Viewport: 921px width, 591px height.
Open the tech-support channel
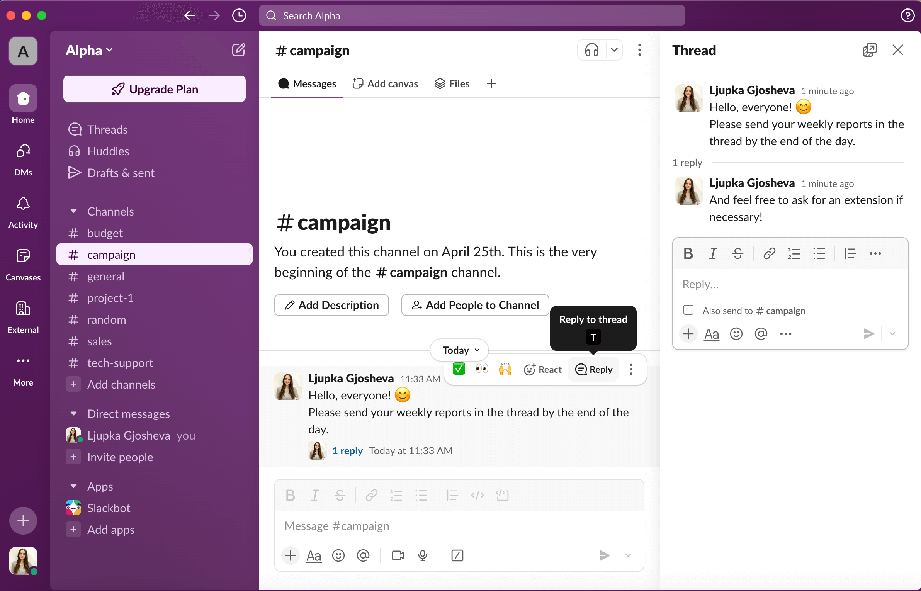click(155, 363)
